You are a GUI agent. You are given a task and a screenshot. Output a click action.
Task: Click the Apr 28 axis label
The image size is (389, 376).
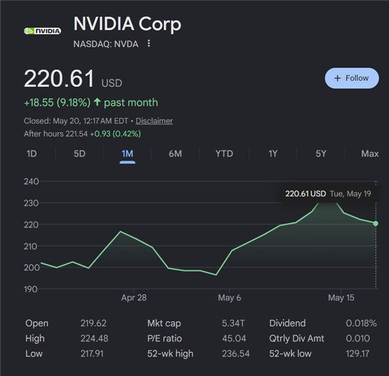point(134,298)
